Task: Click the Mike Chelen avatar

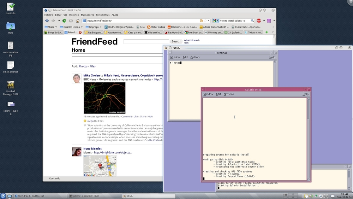Action: 77,78
